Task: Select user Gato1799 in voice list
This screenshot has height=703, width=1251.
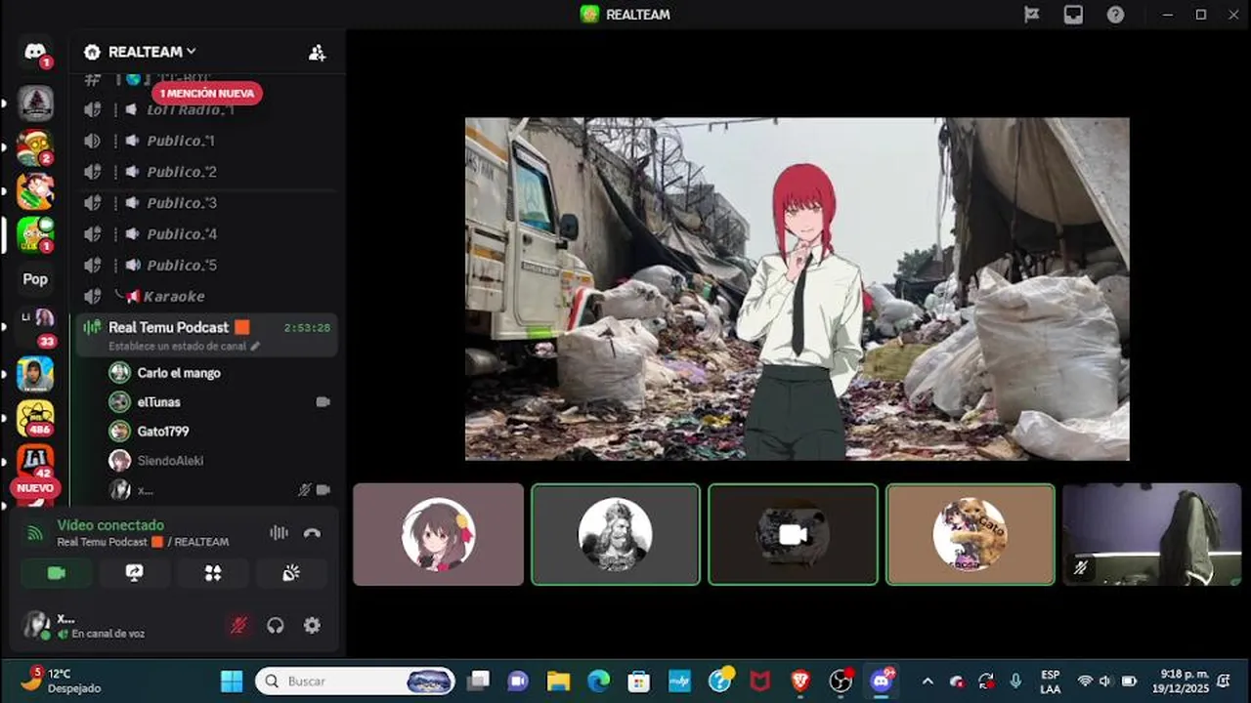Action: (163, 432)
